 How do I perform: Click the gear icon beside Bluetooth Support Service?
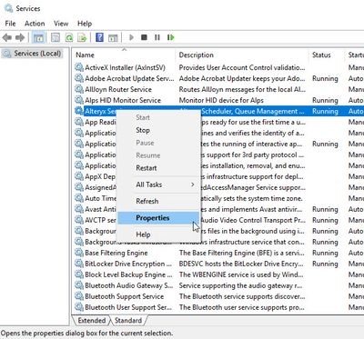[x=79, y=296]
